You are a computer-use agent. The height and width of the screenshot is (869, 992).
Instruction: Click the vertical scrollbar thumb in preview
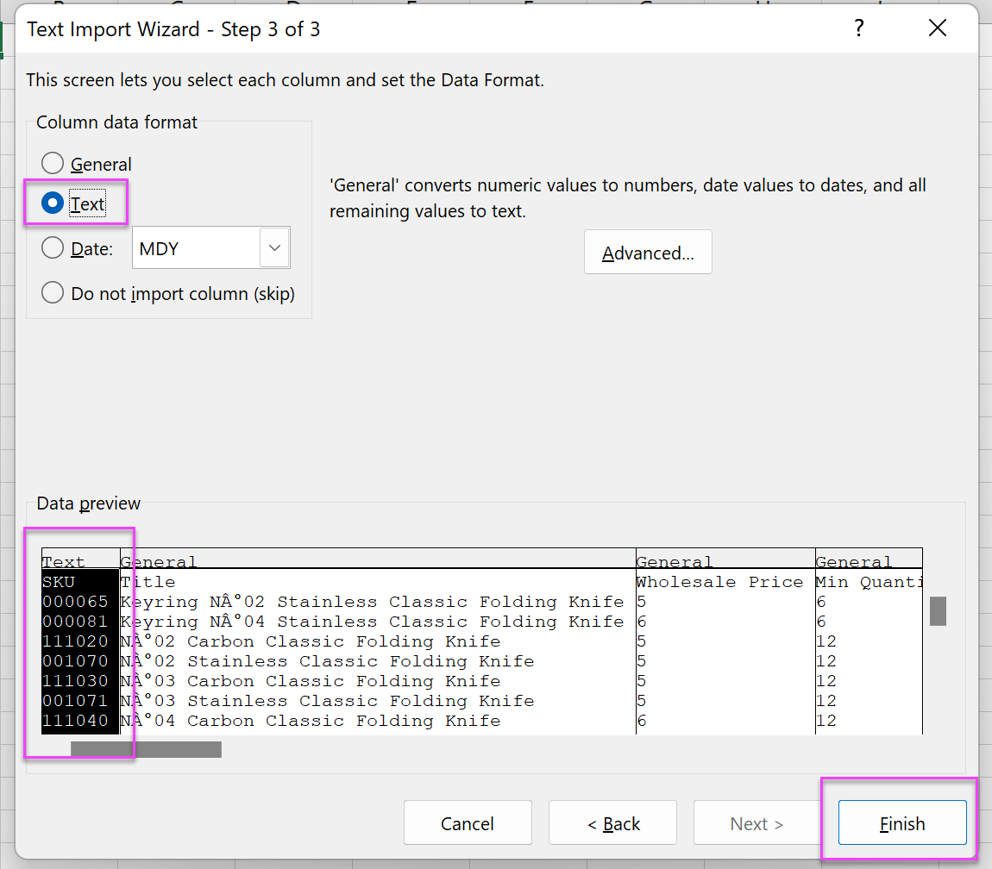[938, 610]
